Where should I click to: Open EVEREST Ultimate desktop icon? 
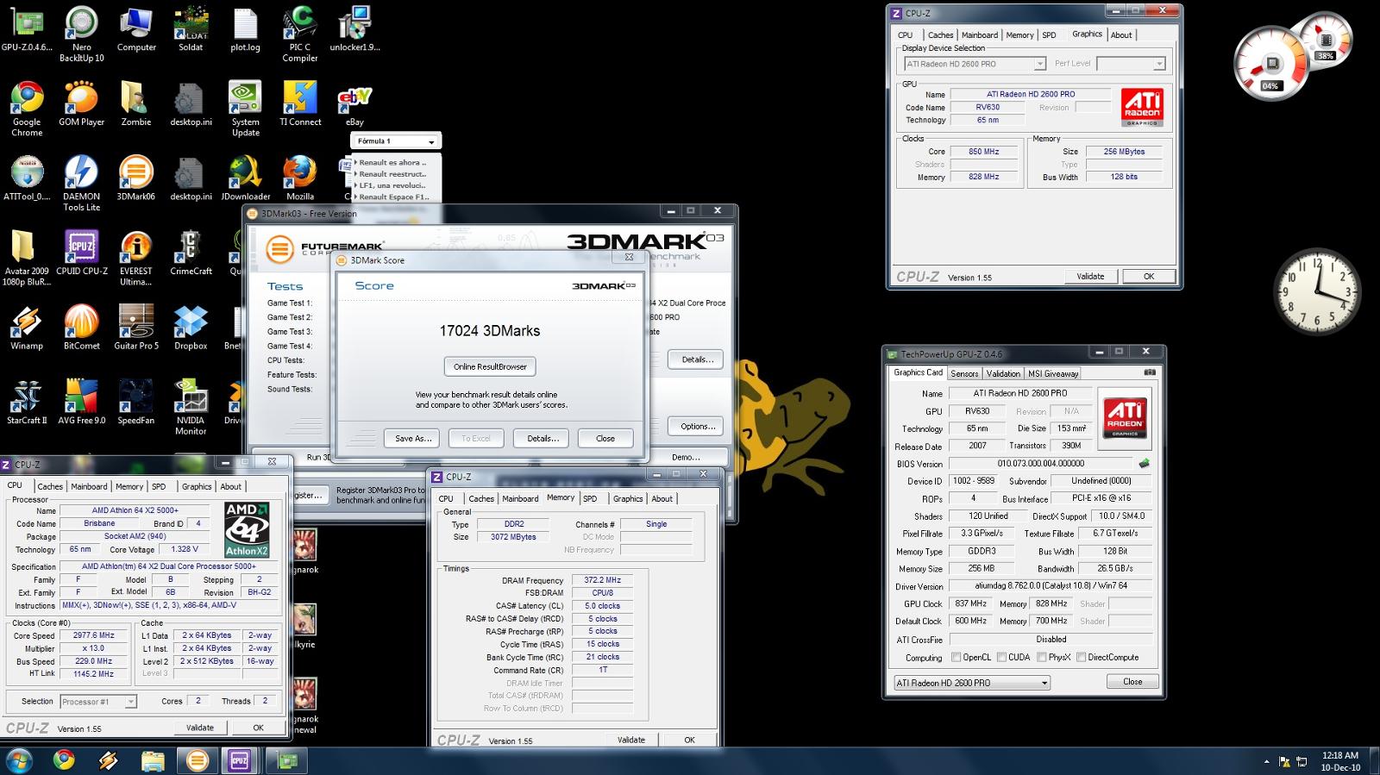(136, 259)
